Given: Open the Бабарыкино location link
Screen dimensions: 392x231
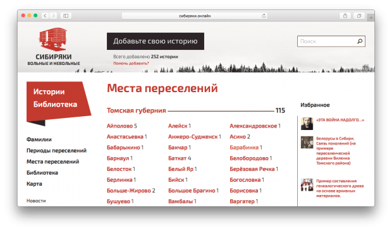Looking at the screenshot, I should (x=123, y=147).
